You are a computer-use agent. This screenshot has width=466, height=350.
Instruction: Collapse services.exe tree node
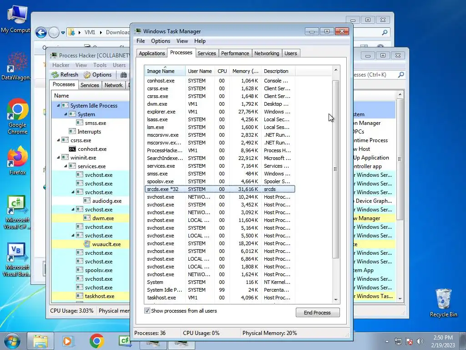pos(66,166)
